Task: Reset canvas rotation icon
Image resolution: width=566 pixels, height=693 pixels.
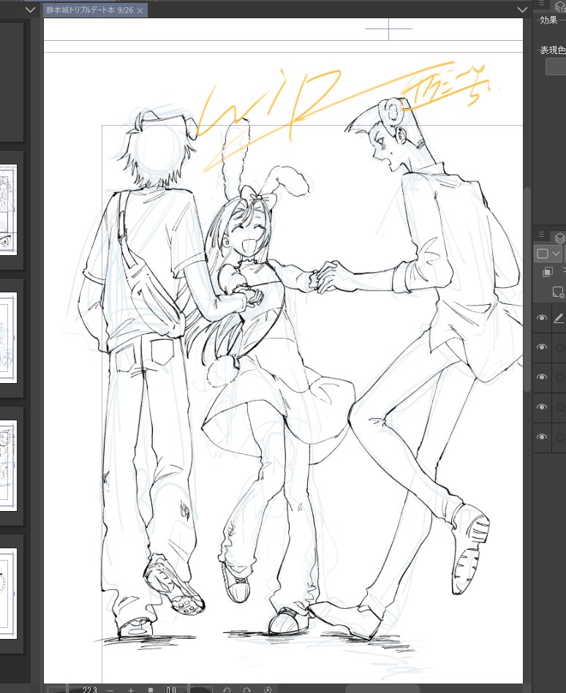Action: coord(268,690)
